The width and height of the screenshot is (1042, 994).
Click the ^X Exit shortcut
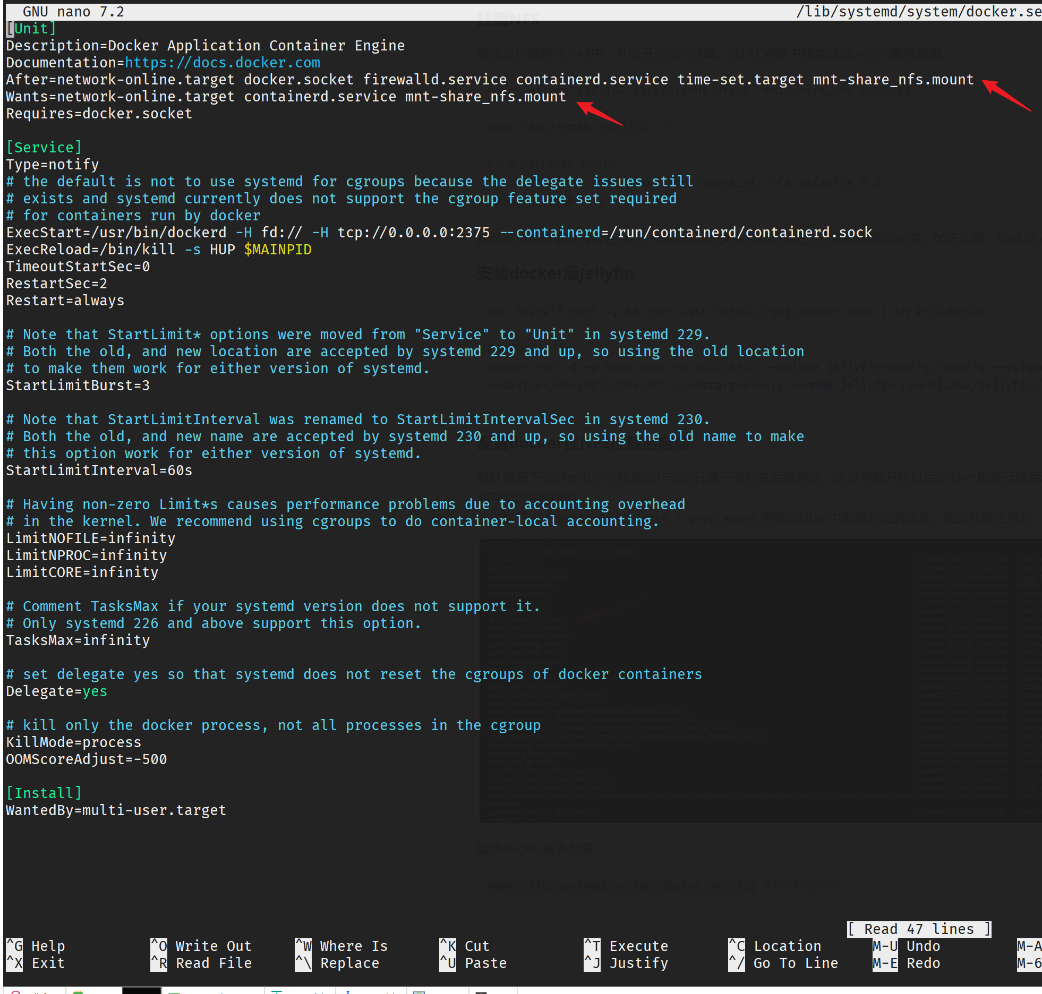[36, 963]
